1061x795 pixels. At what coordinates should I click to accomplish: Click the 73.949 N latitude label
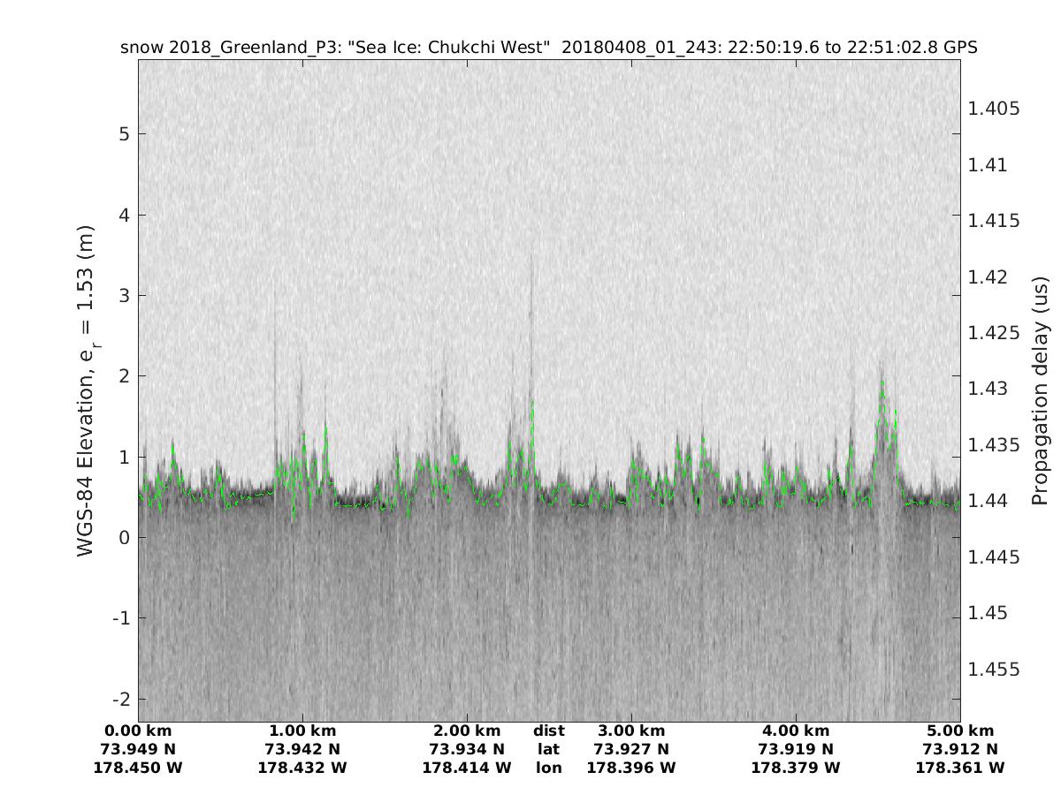(138, 750)
